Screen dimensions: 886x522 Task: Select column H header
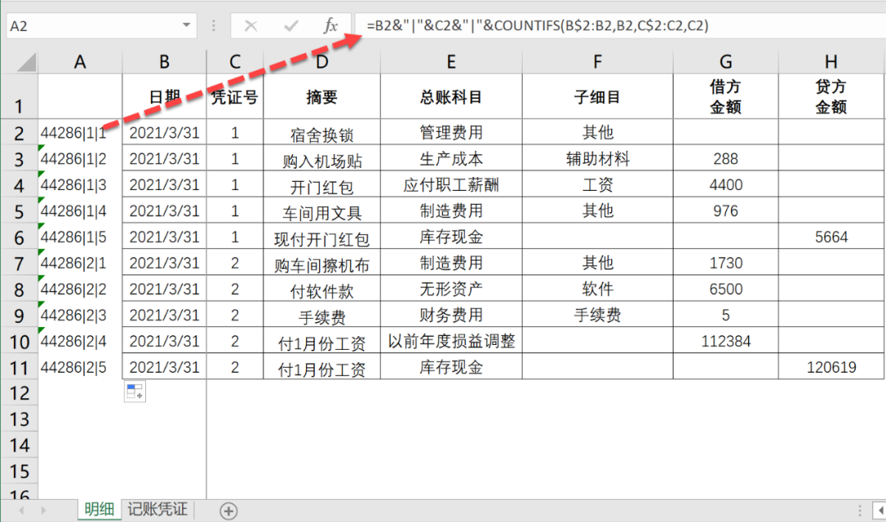click(830, 61)
